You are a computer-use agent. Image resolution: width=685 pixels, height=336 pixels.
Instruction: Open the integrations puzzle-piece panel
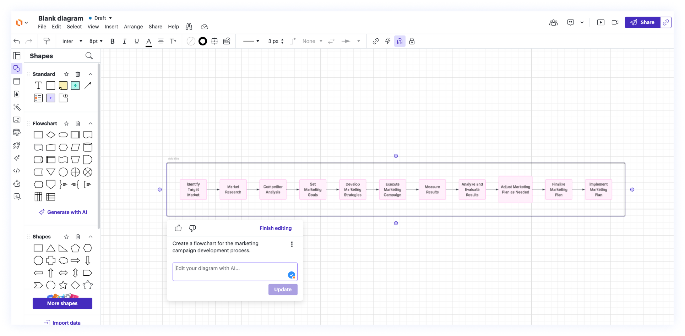pos(17,183)
